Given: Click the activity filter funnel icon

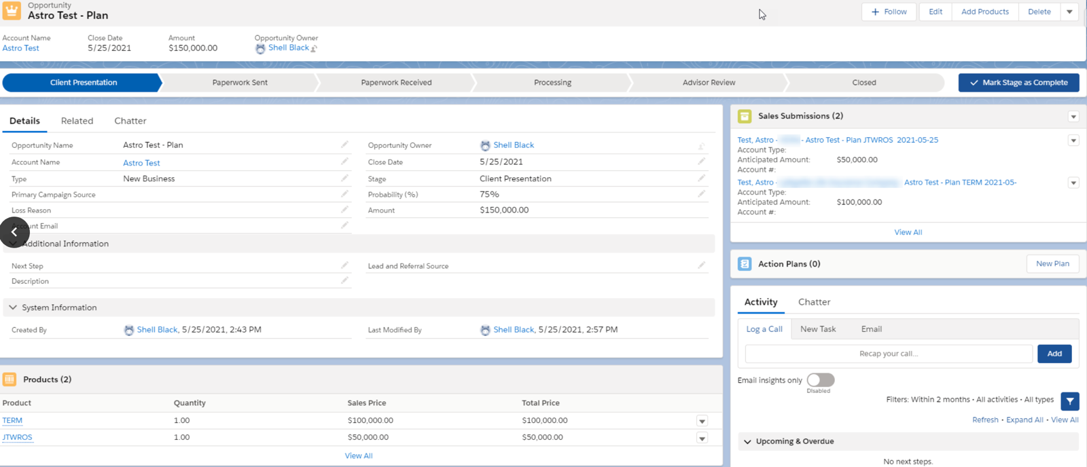Looking at the screenshot, I should [1069, 401].
